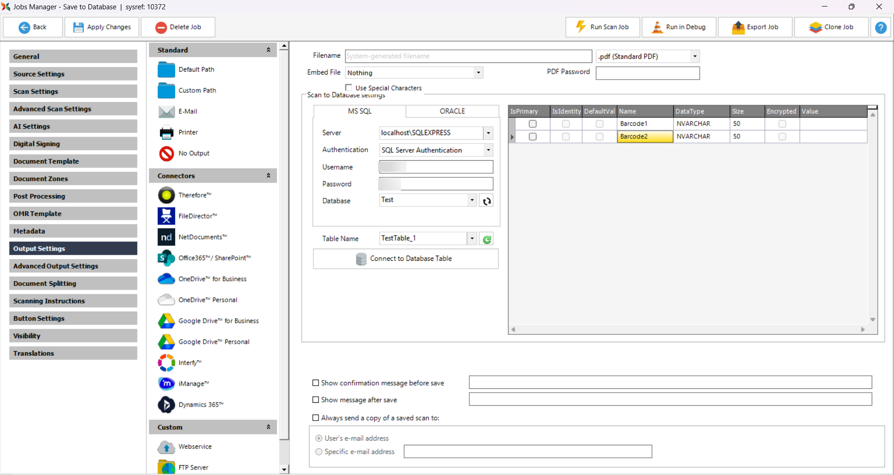Tick Show confirmation message before save

316,383
